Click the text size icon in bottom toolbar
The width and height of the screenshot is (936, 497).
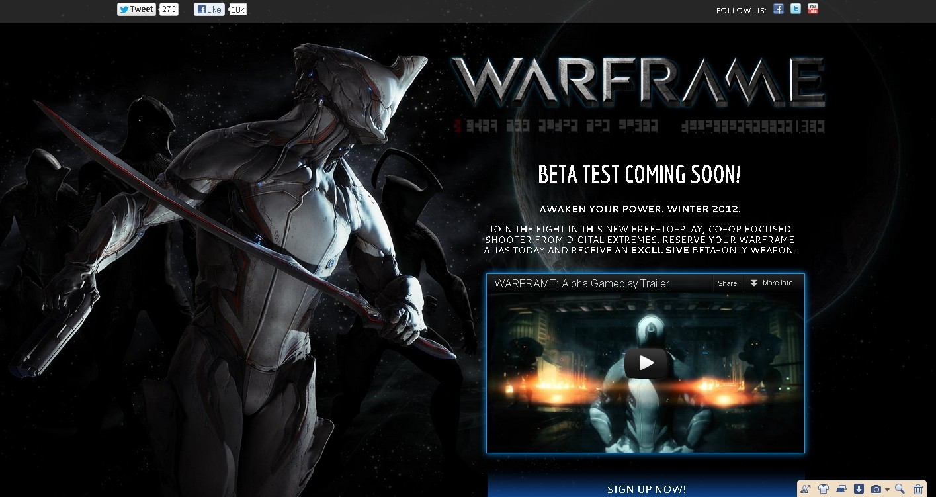click(x=806, y=489)
